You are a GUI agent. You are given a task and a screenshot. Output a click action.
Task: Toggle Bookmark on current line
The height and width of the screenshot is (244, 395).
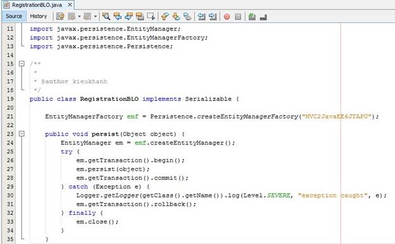pos(187,16)
